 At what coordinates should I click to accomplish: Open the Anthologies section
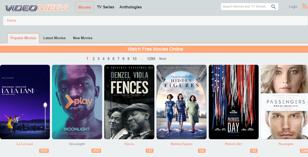130,7
